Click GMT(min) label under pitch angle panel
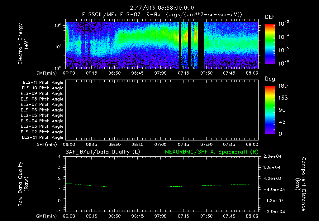 [46, 145]
